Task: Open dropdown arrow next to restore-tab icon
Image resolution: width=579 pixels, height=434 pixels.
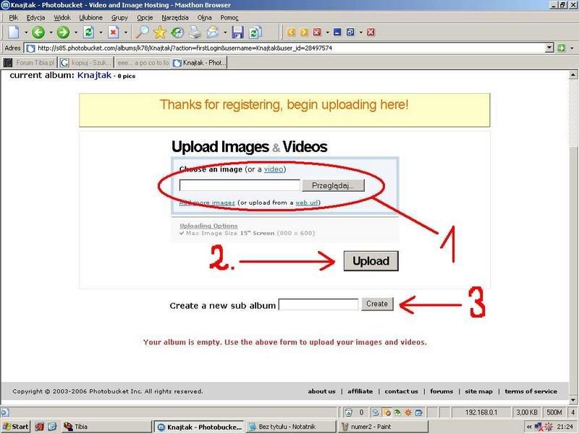Action: click(x=360, y=33)
